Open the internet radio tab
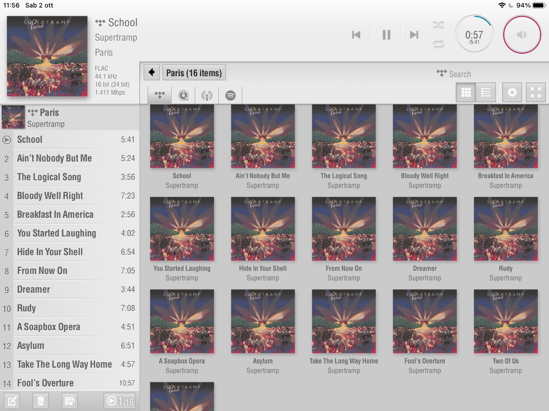Screen dimensions: 549x411 [x=207, y=95]
